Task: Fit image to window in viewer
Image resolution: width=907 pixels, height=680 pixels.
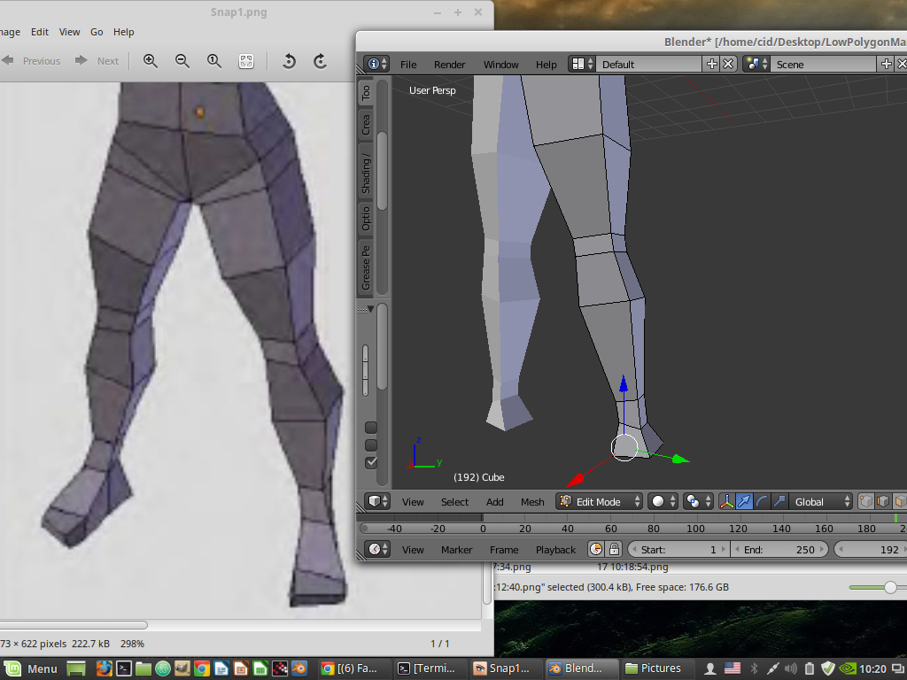Action: [x=246, y=61]
